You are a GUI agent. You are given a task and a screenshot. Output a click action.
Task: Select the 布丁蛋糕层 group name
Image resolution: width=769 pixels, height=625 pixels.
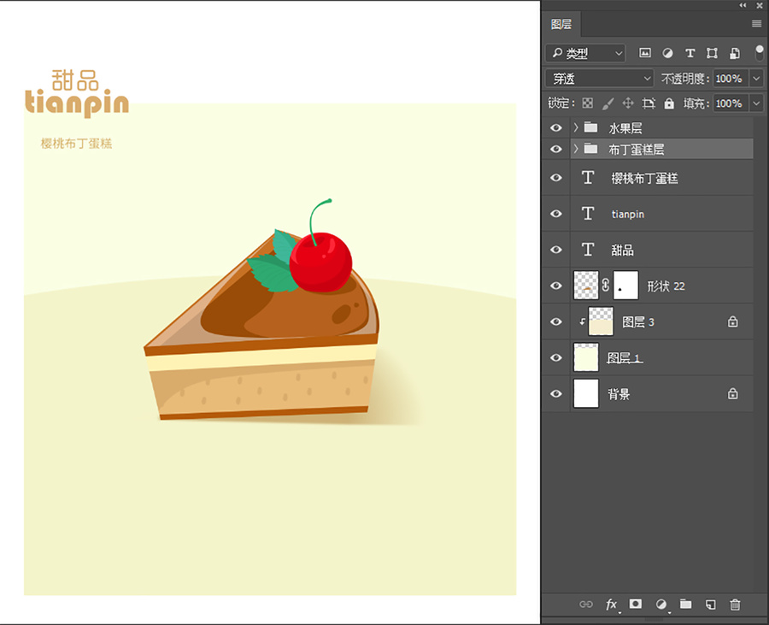(636, 149)
